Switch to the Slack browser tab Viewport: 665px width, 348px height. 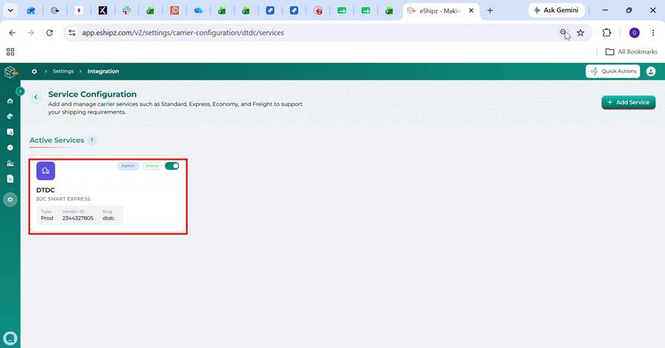127,10
